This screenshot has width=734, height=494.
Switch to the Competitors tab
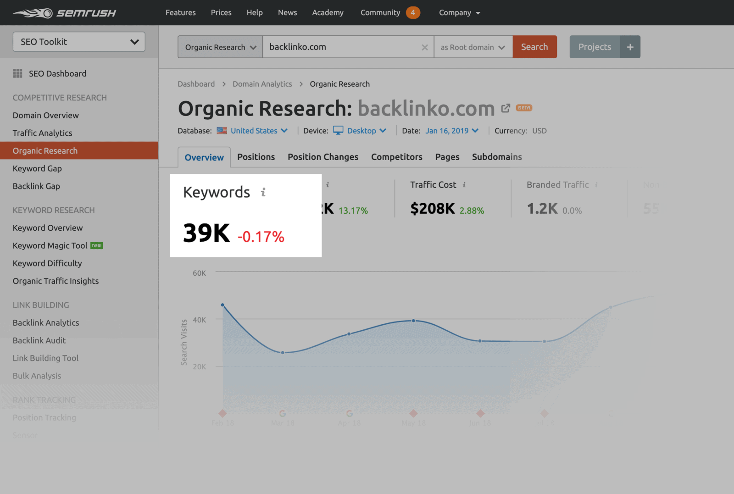pyautogui.click(x=396, y=157)
